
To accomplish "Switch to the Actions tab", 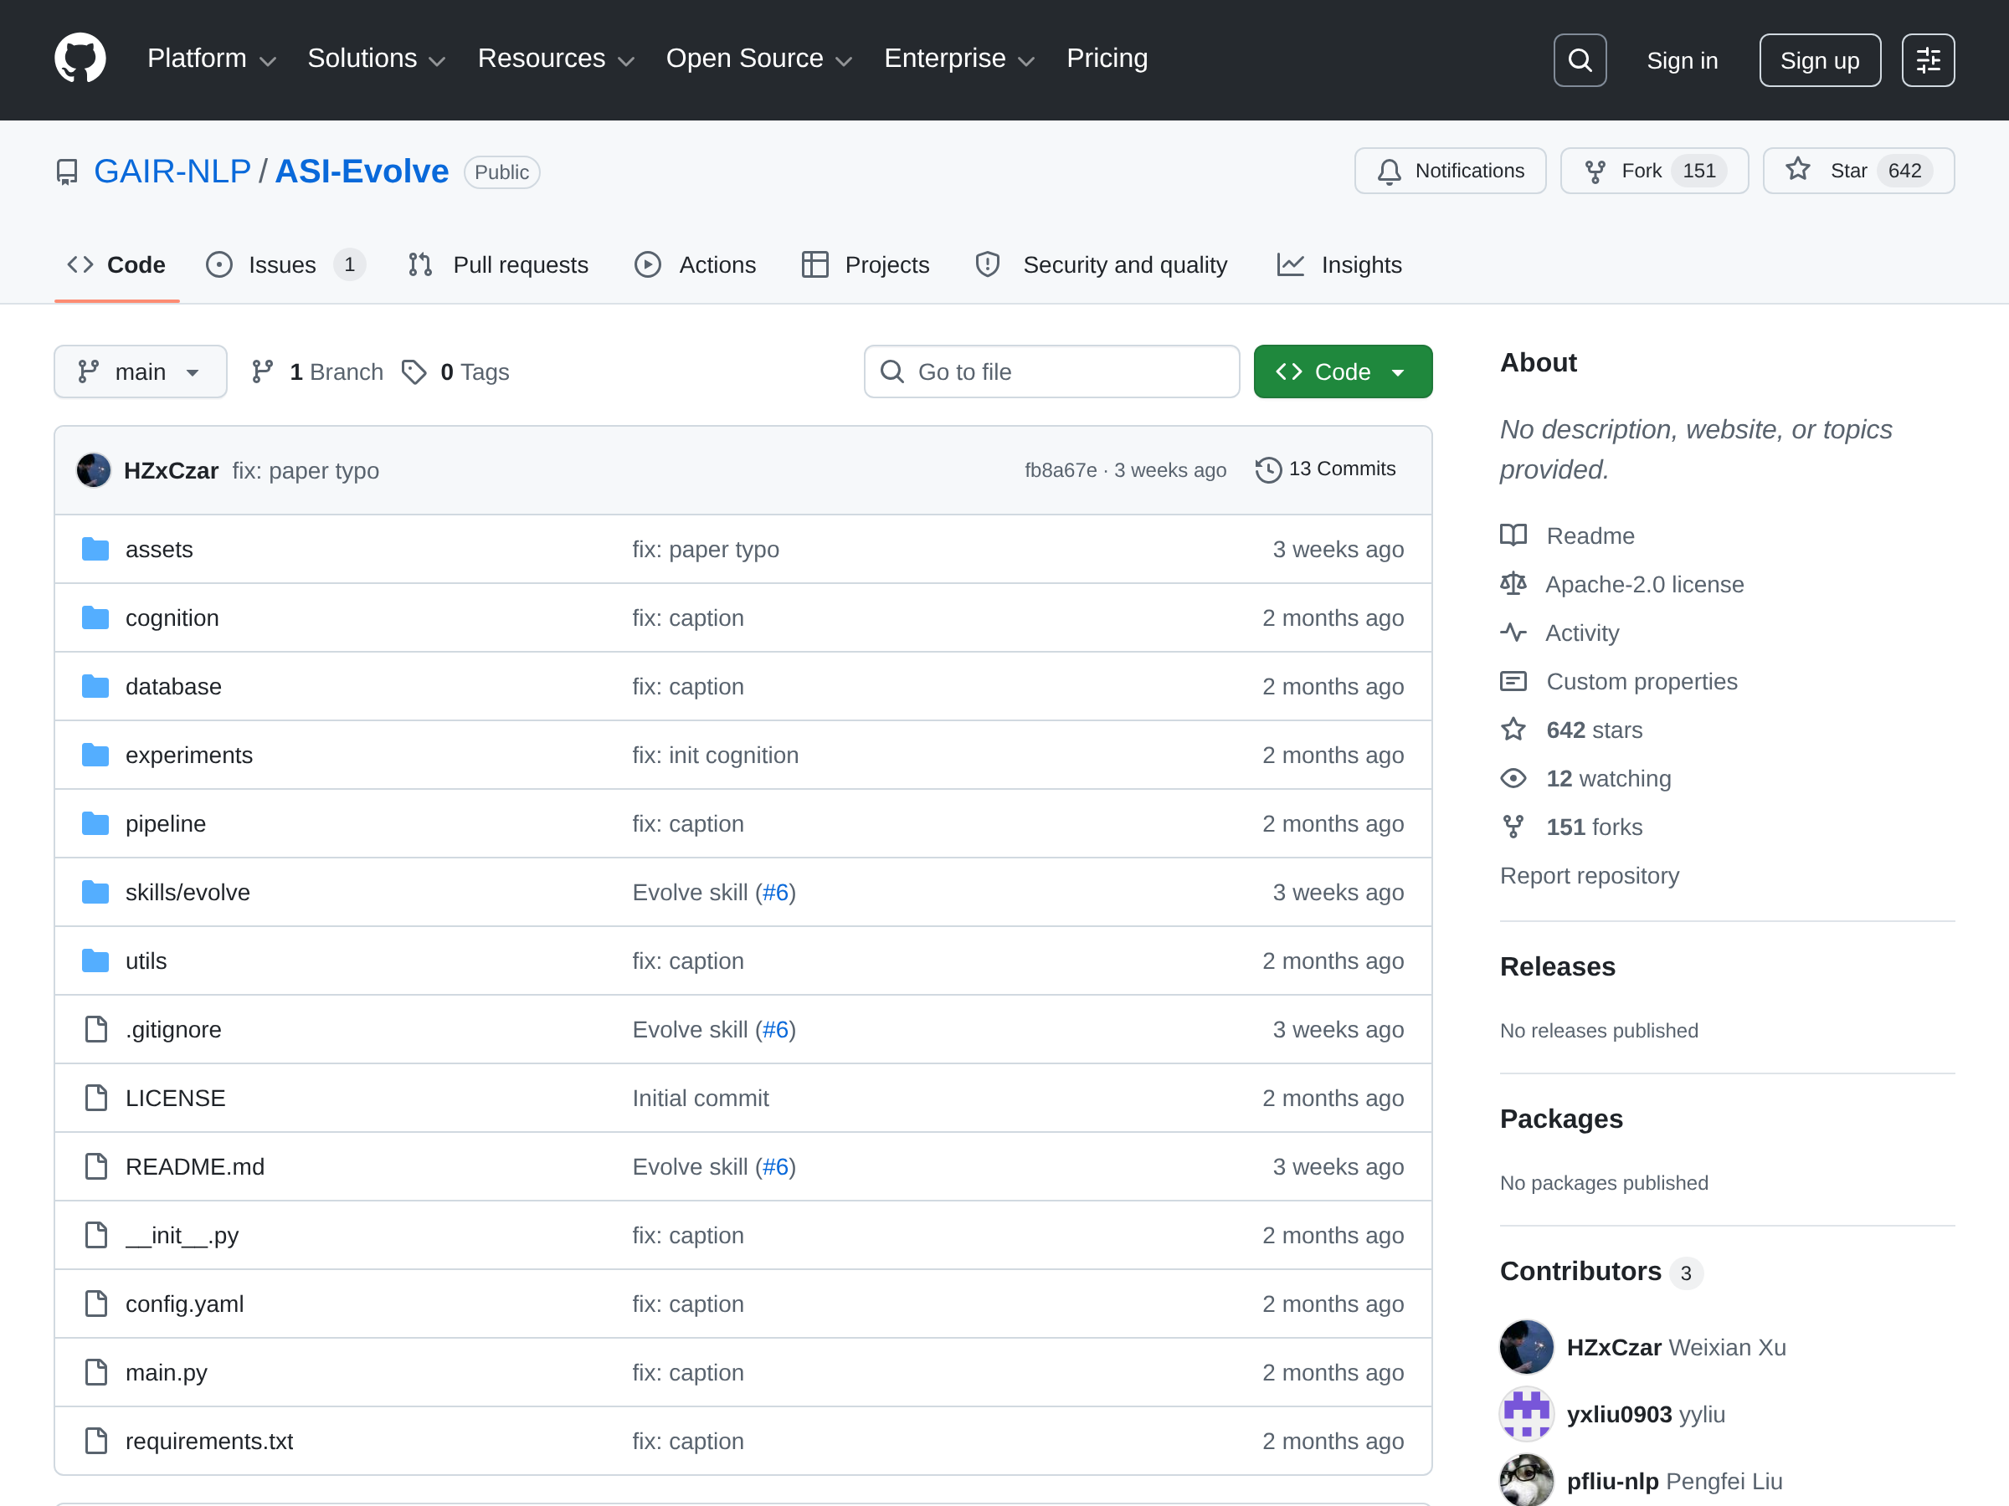I will pyautogui.click(x=696, y=265).
